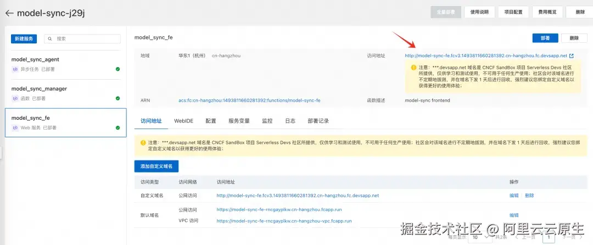Image resolution: width=593 pixels, height=245 pixels.
Task: Open the 每页显示 10 page-size dropdown
Action: pyautogui.click(x=480, y=237)
